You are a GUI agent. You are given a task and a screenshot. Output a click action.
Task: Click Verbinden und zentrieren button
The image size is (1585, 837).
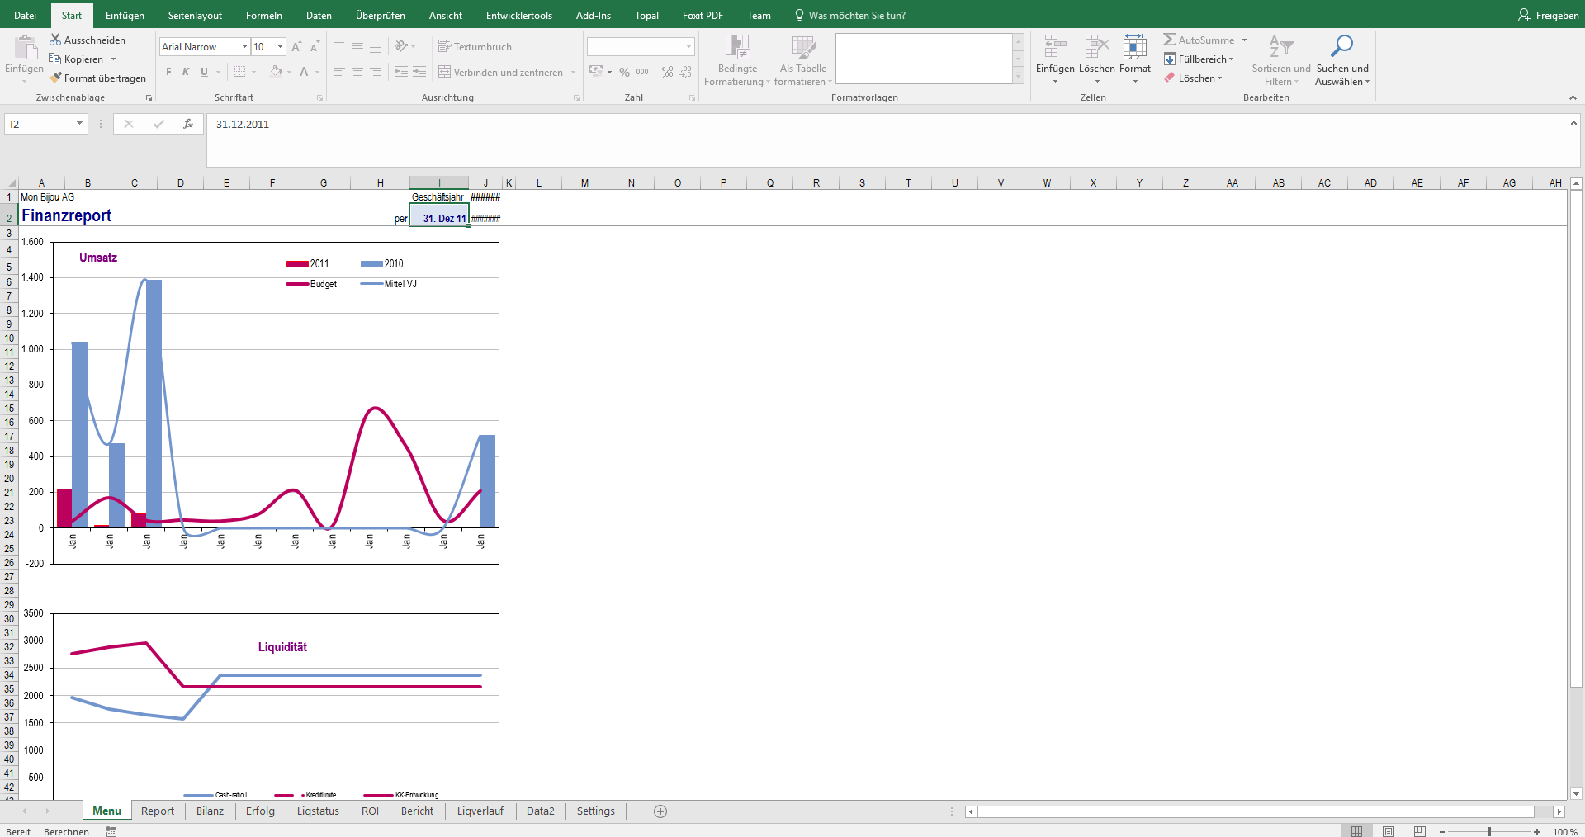500,73
